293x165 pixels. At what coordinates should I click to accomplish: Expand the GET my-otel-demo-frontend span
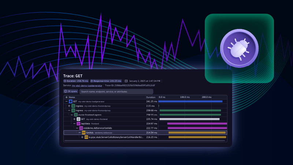[x=74, y=119]
